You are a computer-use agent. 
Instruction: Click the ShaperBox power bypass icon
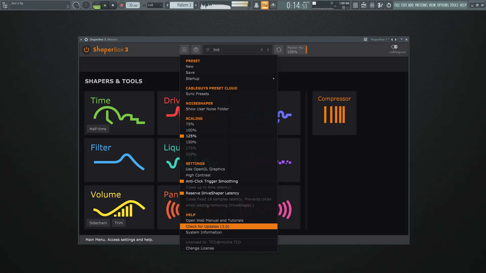(87, 50)
